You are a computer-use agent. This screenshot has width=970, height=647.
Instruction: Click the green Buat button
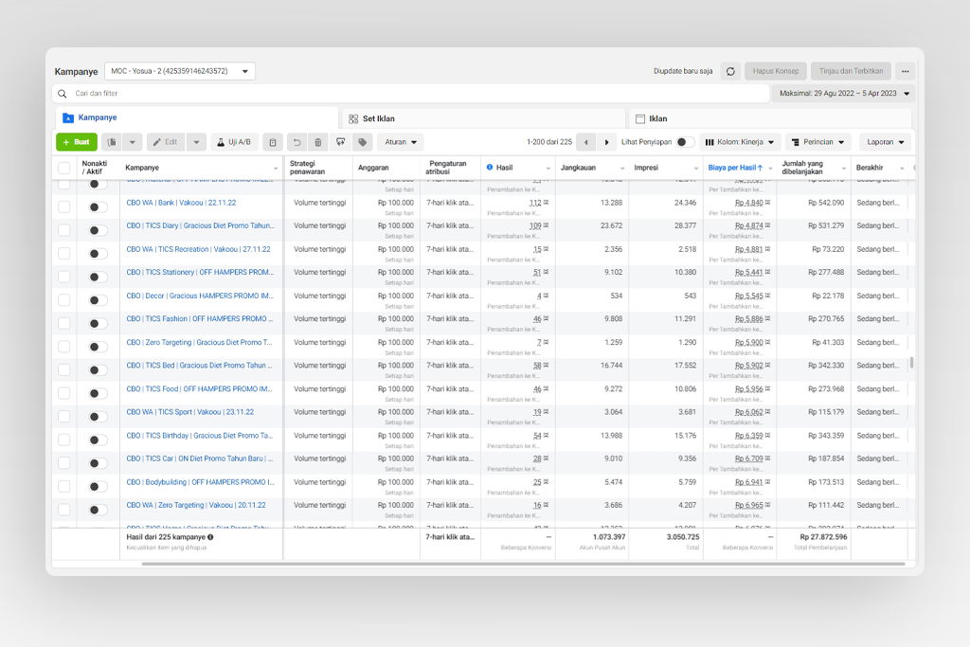(x=77, y=142)
